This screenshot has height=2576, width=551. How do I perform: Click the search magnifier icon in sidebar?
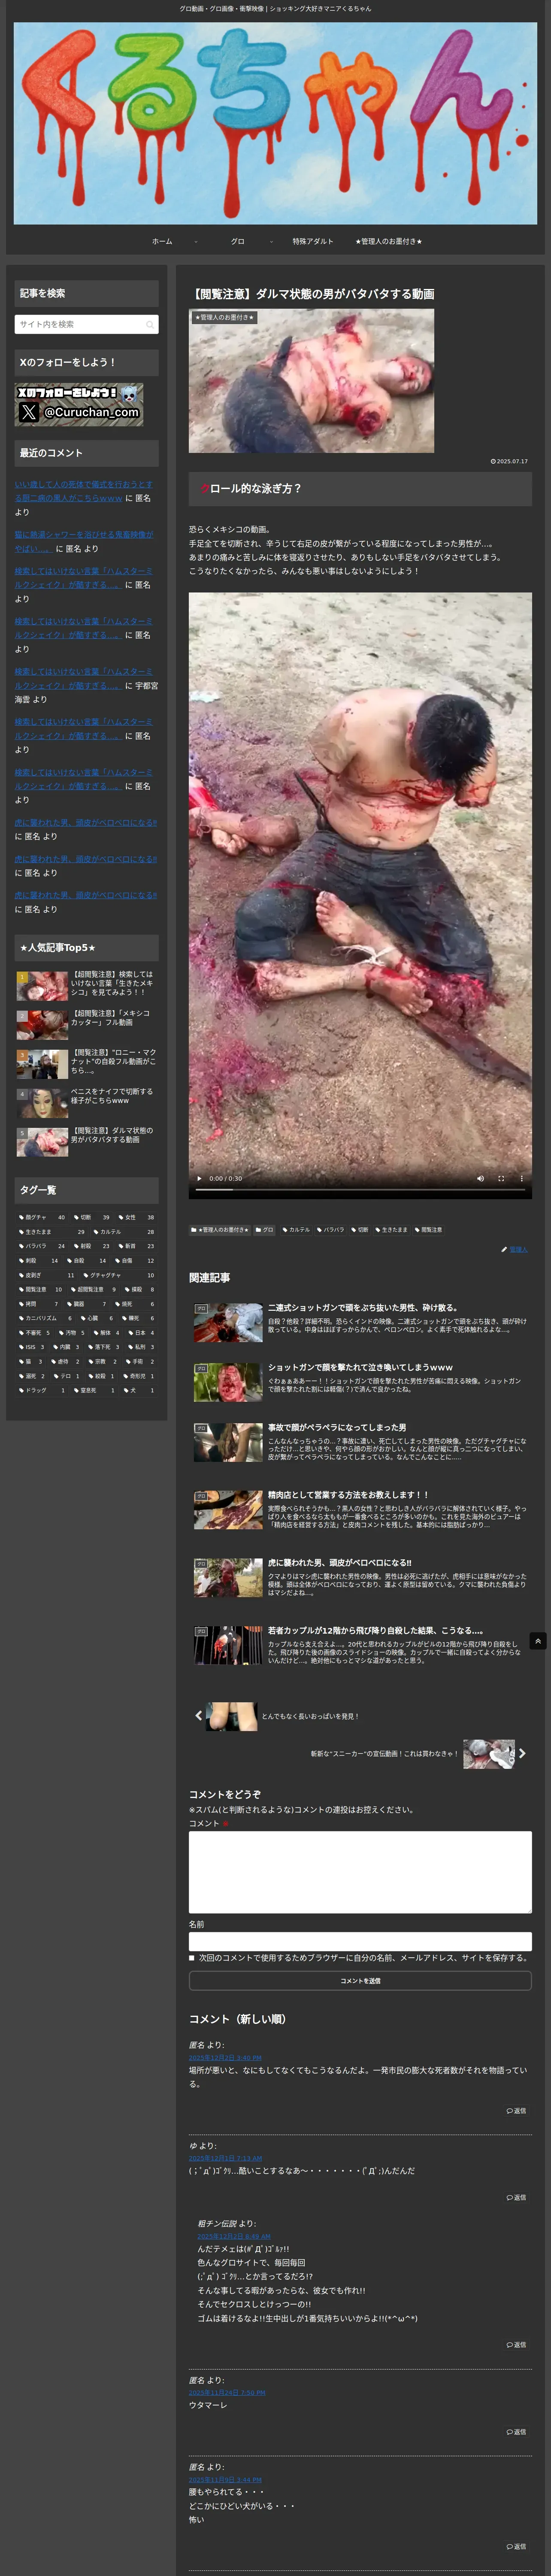(x=150, y=325)
